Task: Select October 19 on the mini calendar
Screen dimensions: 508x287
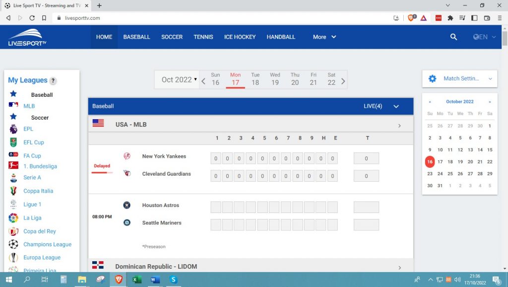Action: pos(459,162)
